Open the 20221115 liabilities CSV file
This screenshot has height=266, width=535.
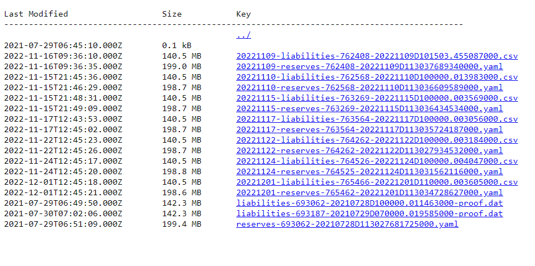click(x=377, y=98)
